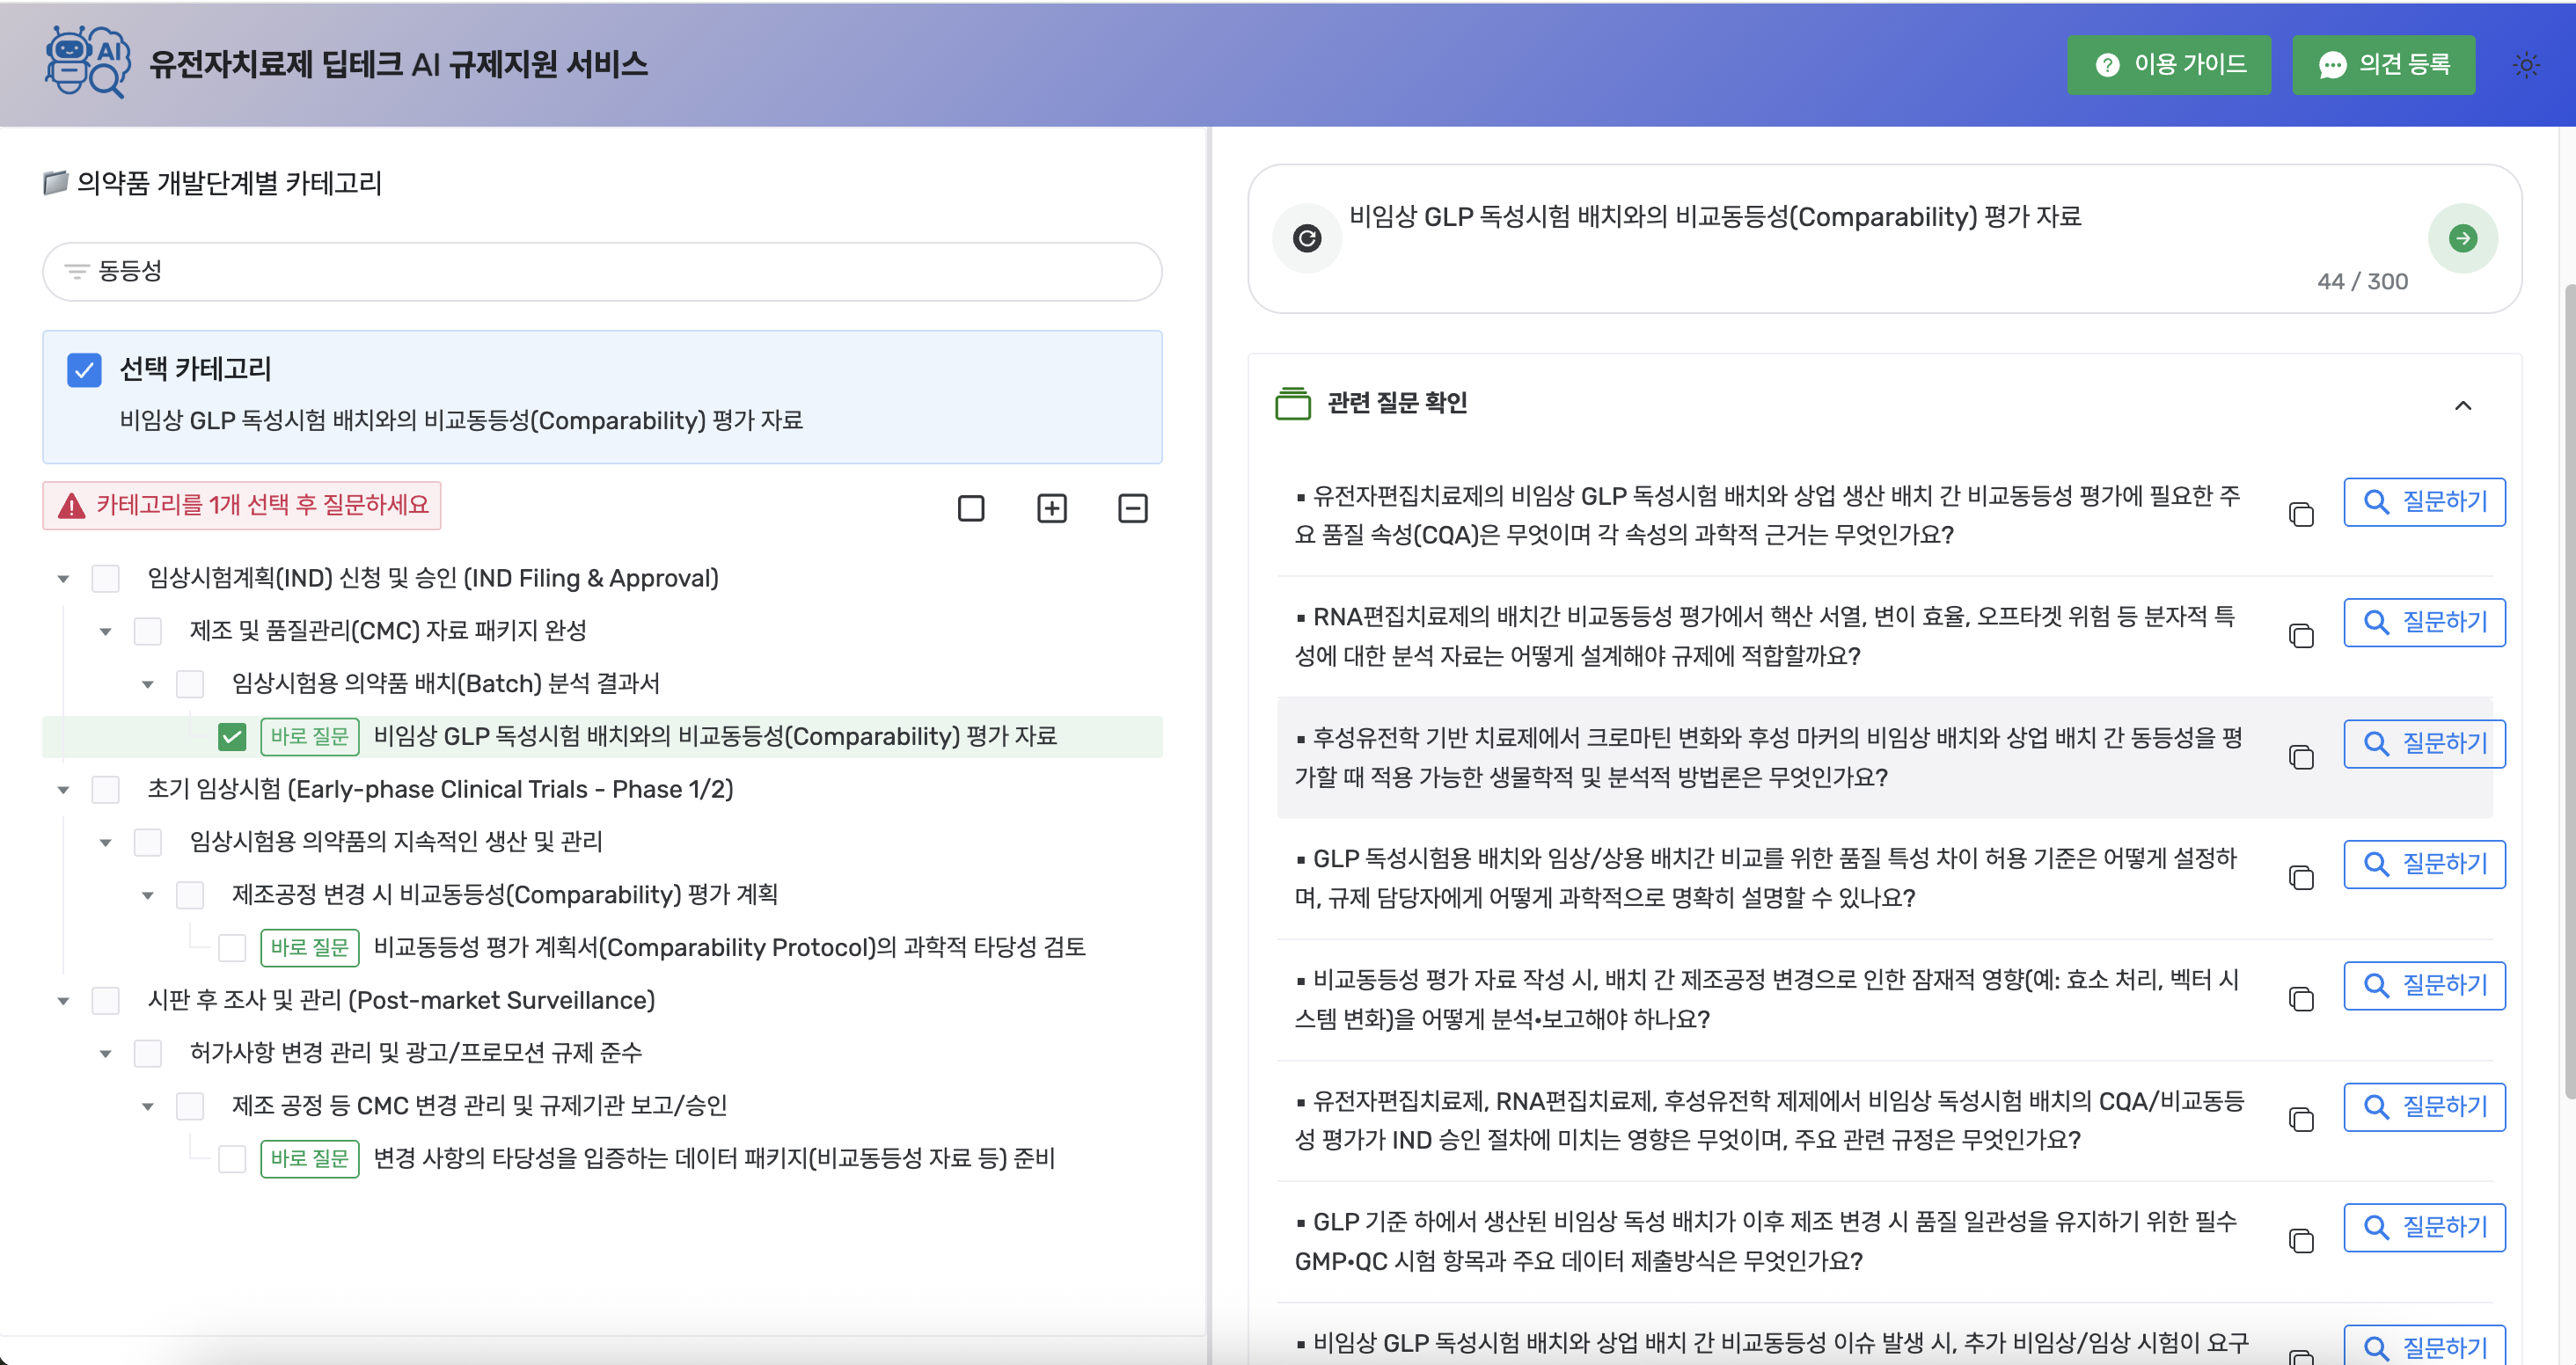
Task: Click 질문하기 for the RNA편집치료제 question
Action: tap(2424, 622)
